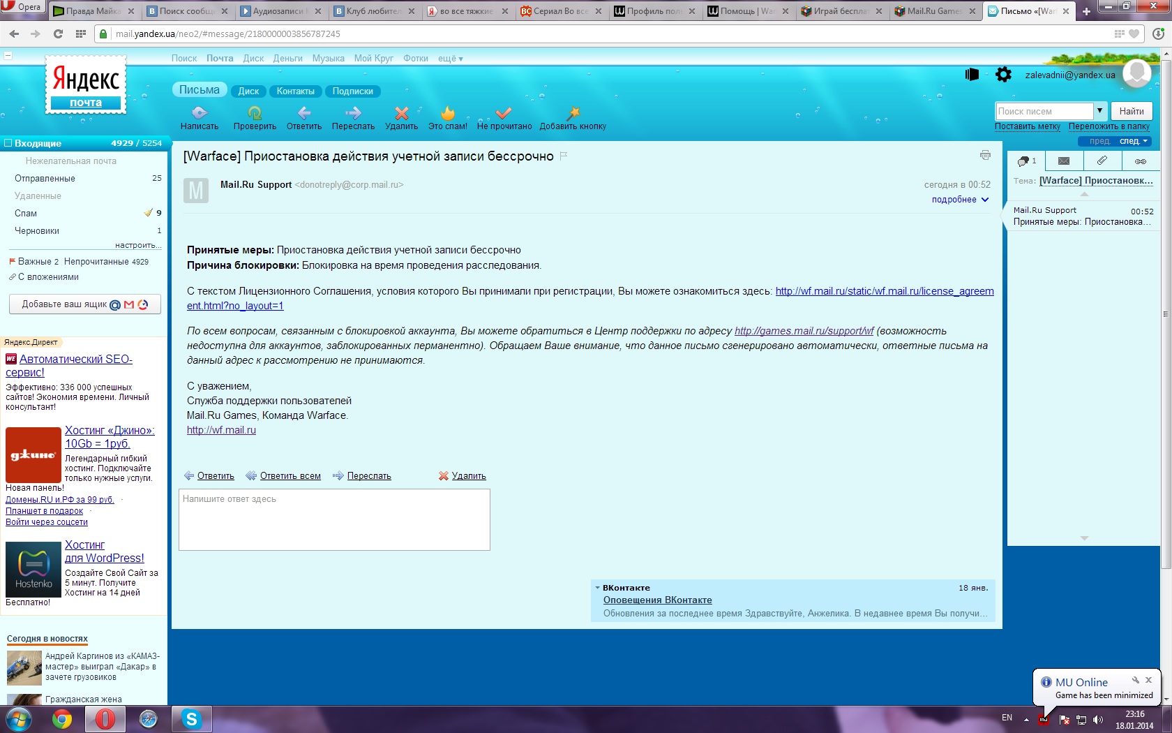Click Поставить метку link

coord(1028,126)
